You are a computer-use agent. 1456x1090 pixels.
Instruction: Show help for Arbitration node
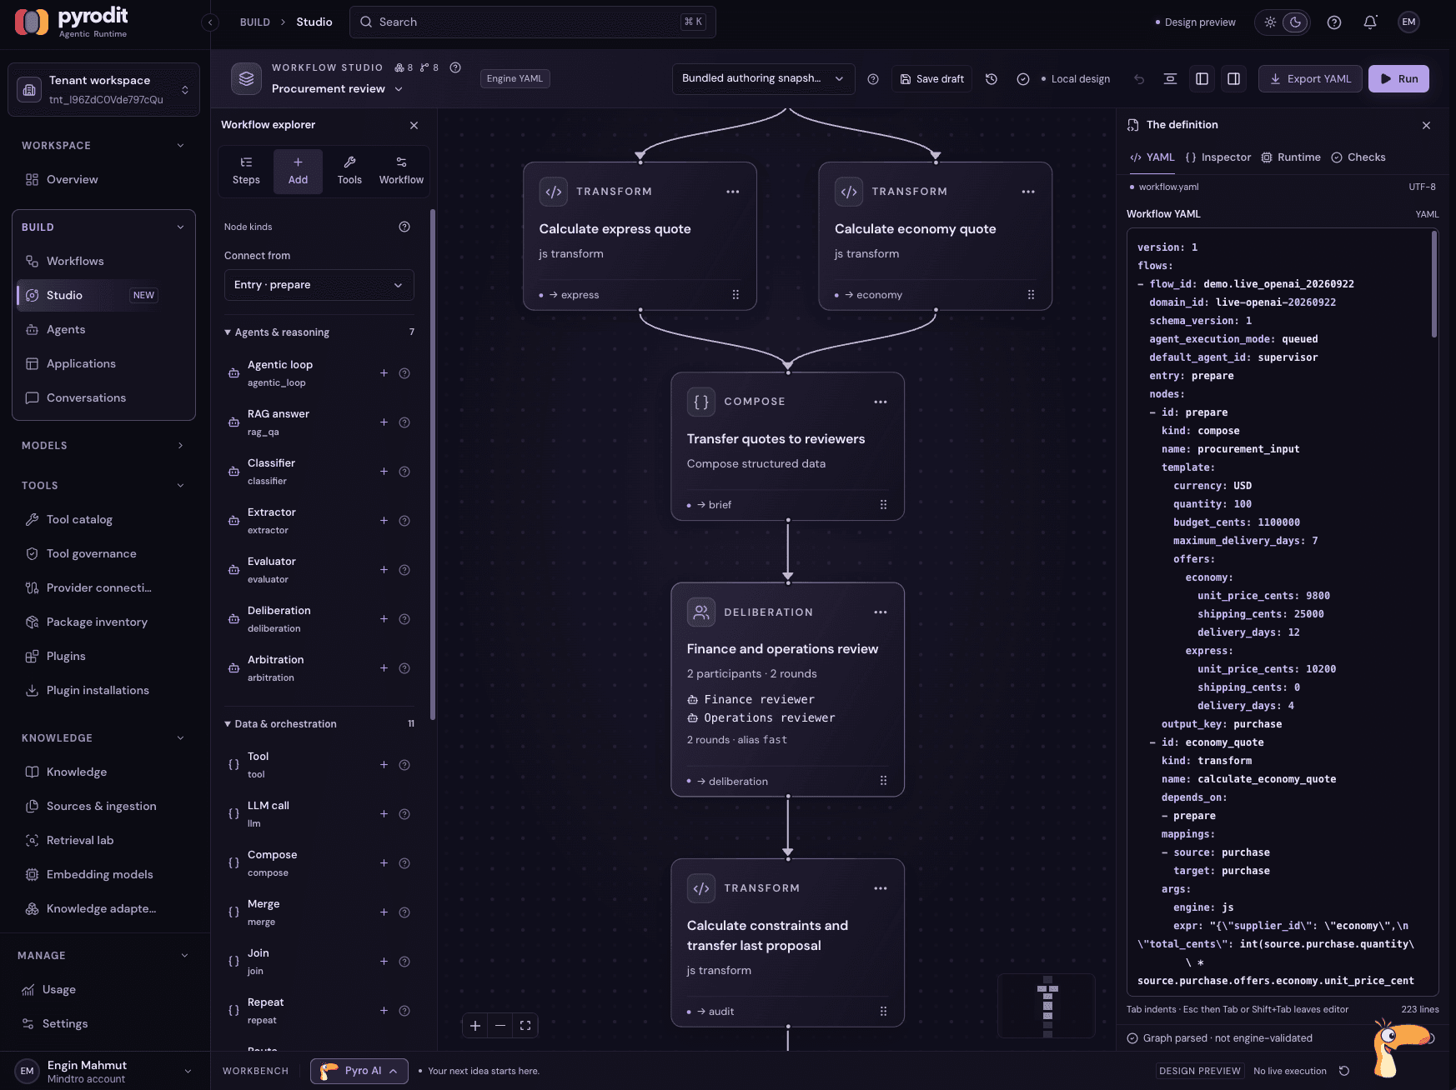[404, 668]
